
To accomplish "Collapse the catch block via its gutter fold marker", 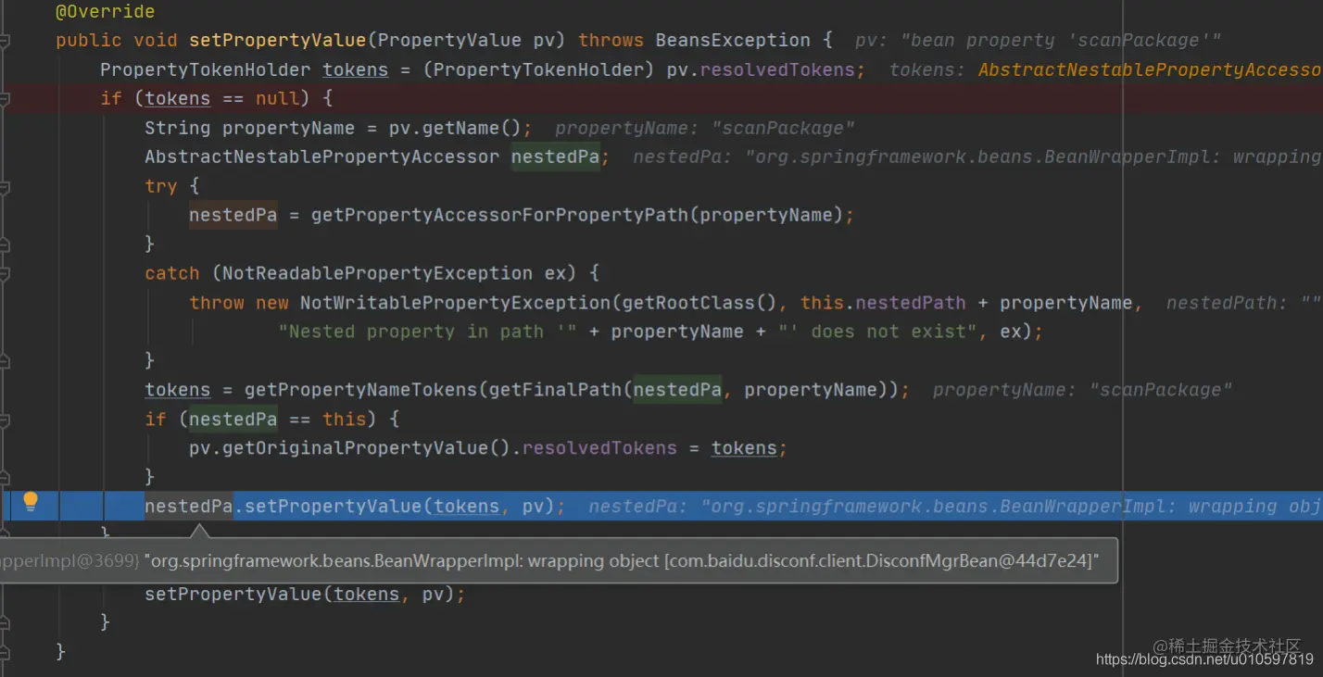I will click(4, 273).
